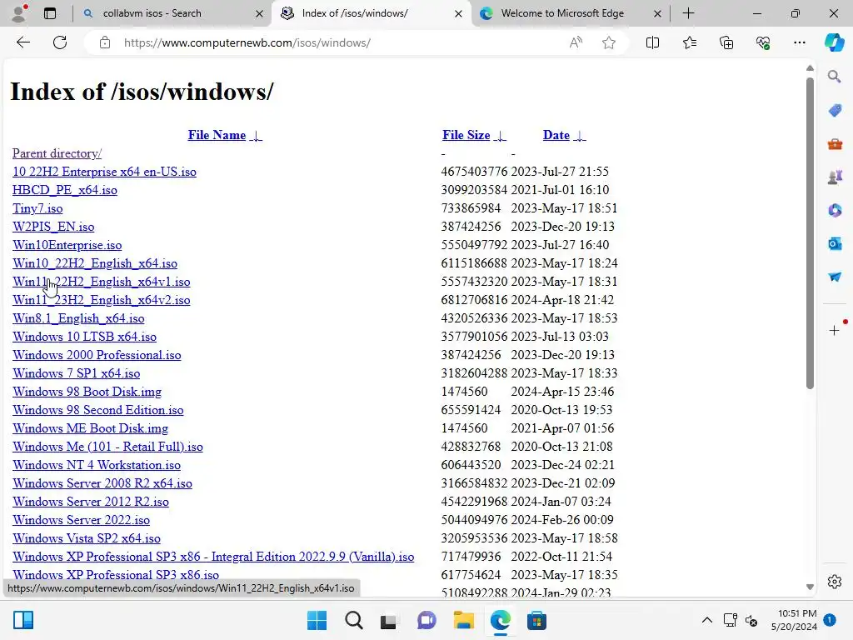Close the collabvm isos Search tab

[x=260, y=13]
